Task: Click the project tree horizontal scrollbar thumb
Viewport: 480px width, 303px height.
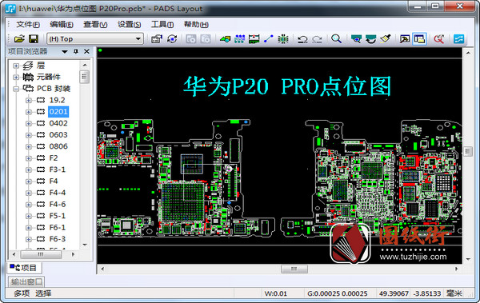Action: [41, 254]
